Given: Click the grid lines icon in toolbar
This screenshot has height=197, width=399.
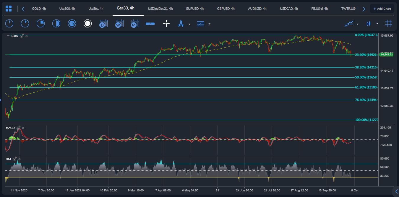Looking at the screenshot, I should tap(389, 24).
